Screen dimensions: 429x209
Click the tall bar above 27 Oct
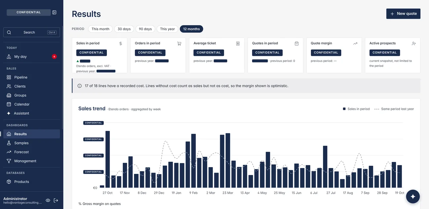[x=108, y=159]
